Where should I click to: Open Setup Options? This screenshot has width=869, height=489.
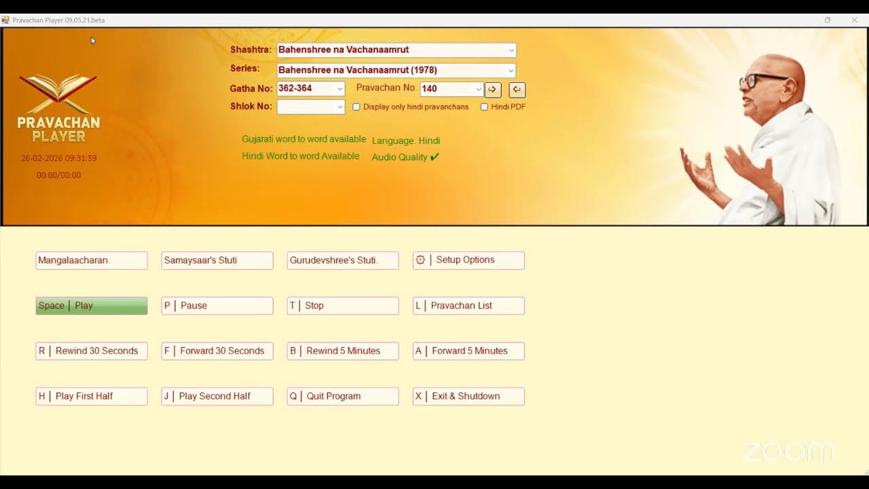468,260
